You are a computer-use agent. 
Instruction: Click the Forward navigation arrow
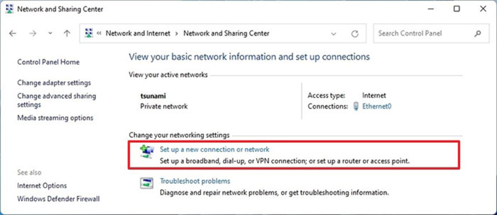click(33, 33)
